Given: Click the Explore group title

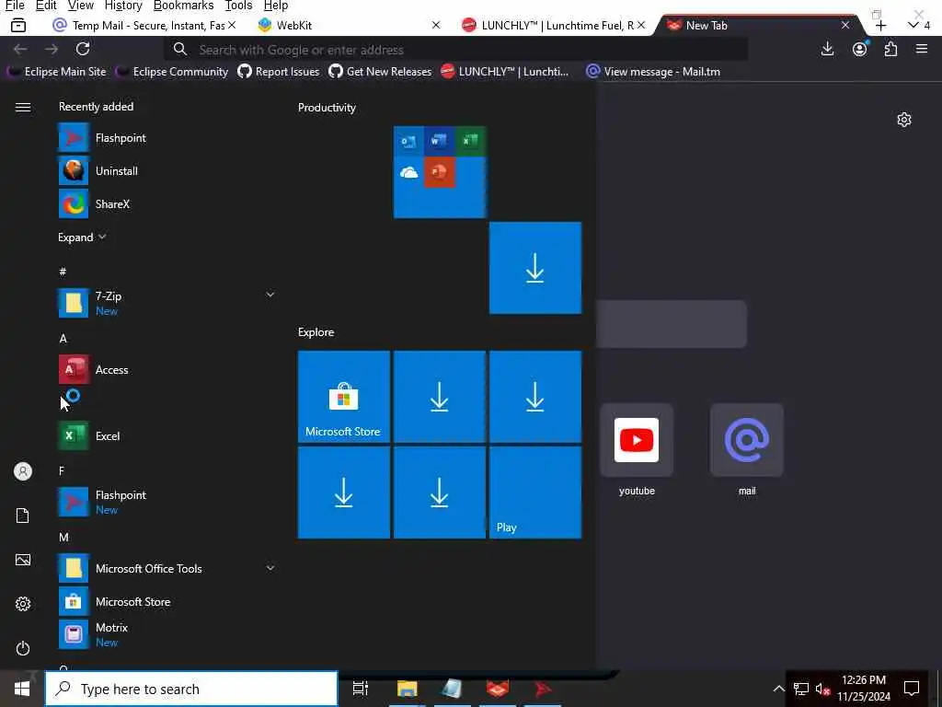Looking at the screenshot, I should tap(316, 332).
